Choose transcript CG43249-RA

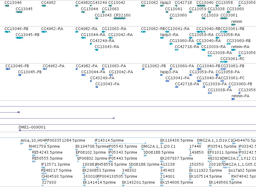(x=102, y=41)
